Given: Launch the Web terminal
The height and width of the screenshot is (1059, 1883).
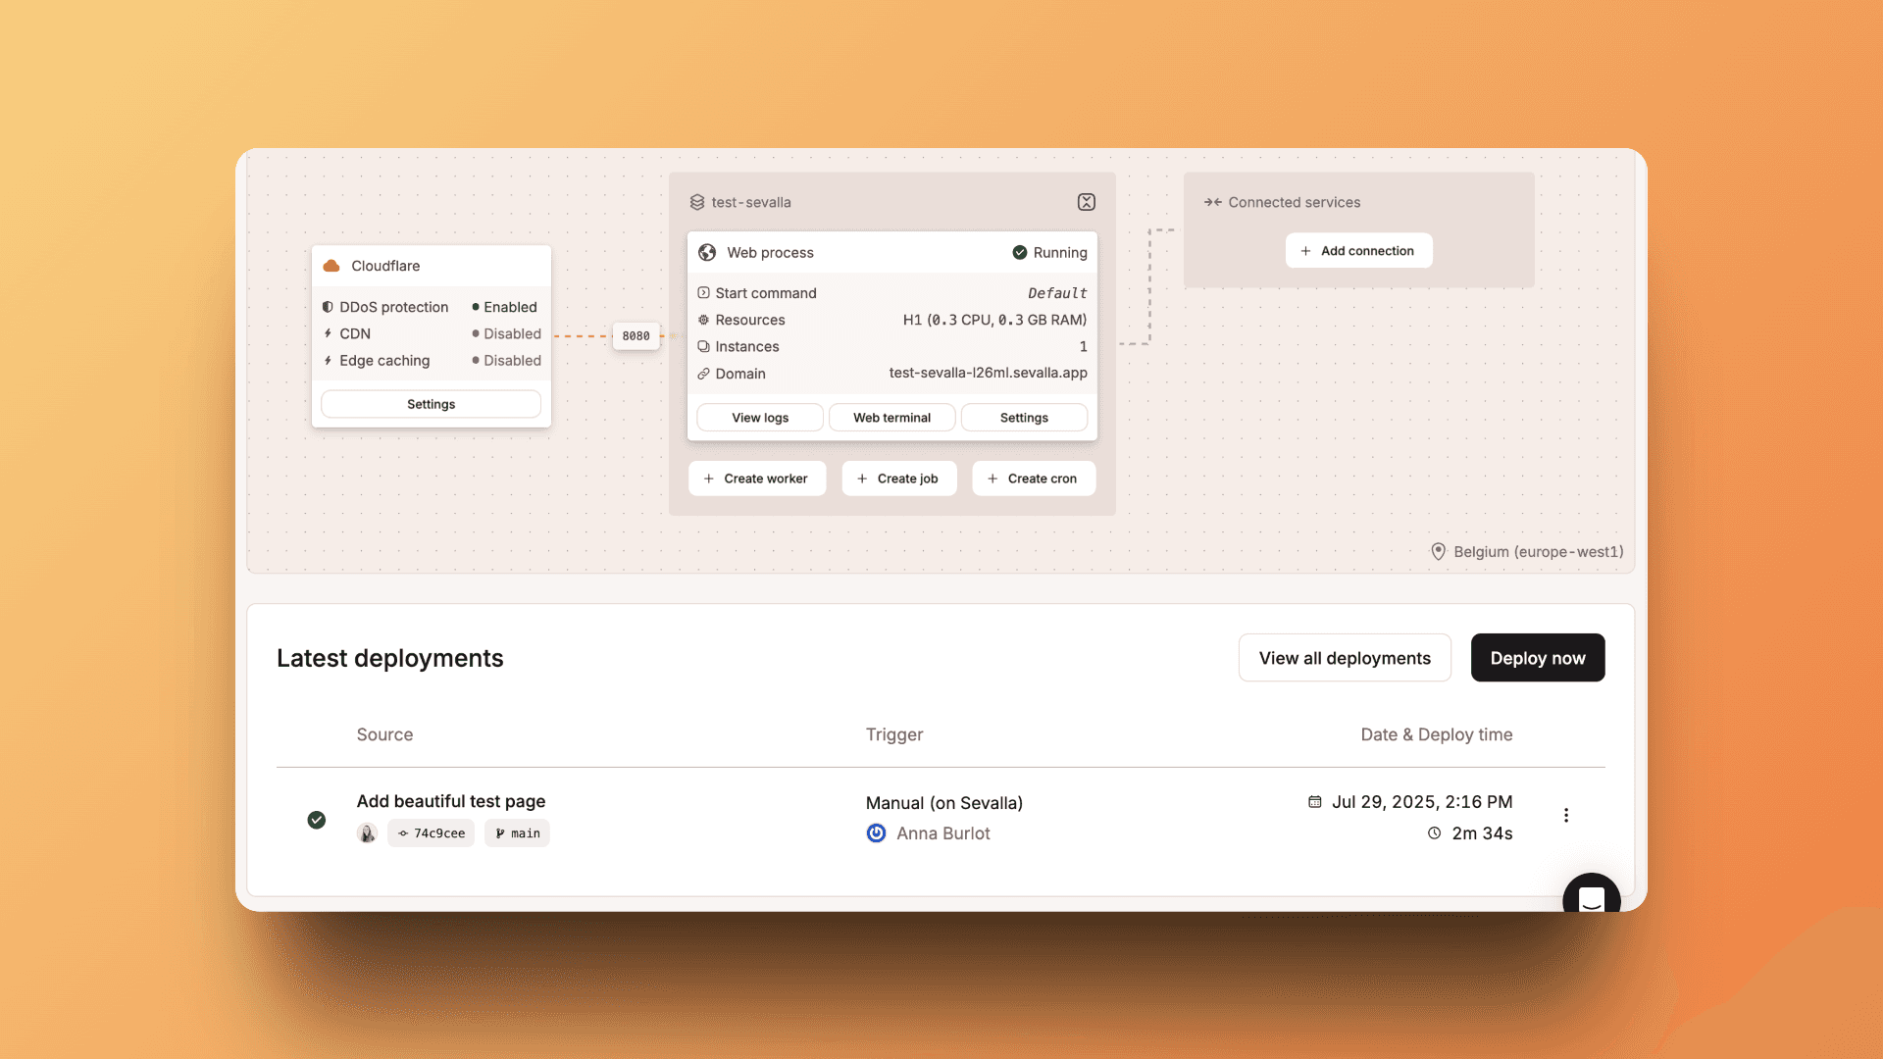Looking at the screenshot, I should coord(891,418).
